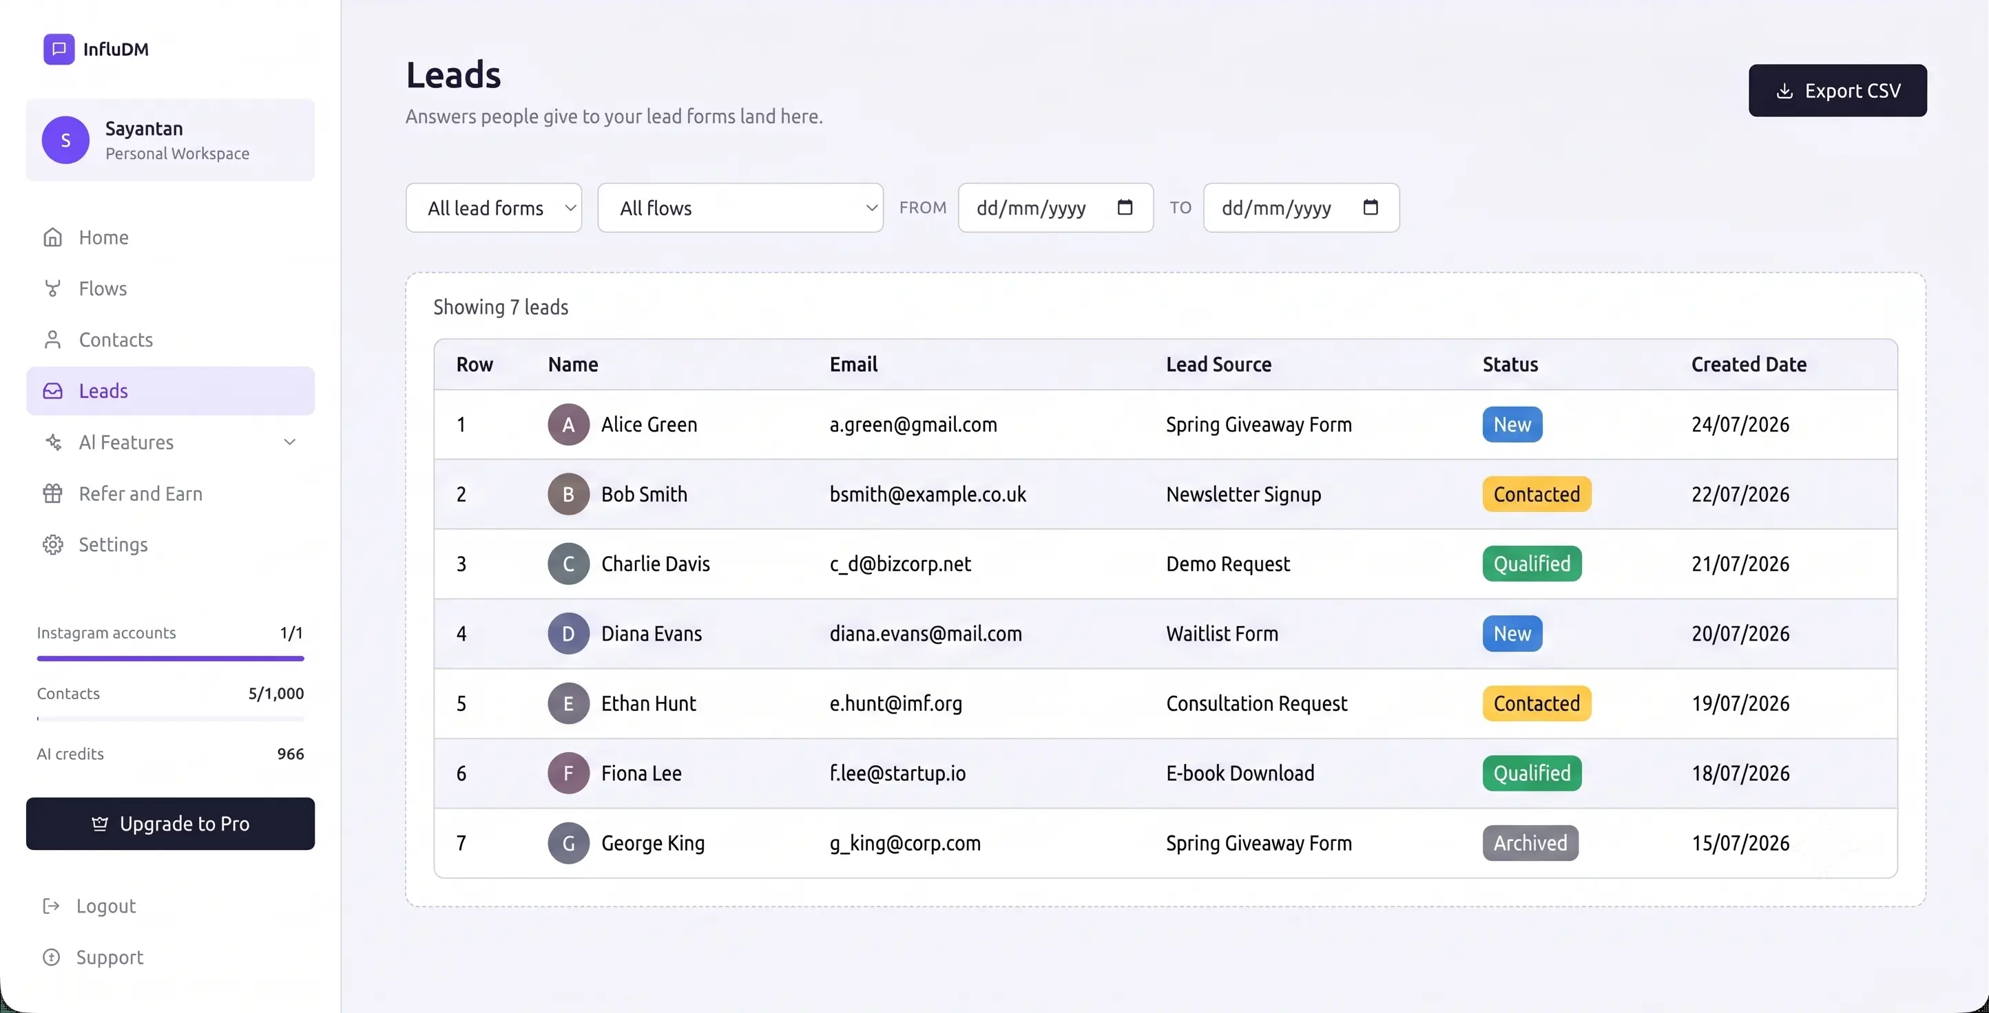Click the Support circle icon
The height and width of the screenshot is (1013, 1989).
pyautogui.click(x=51, y=957)
